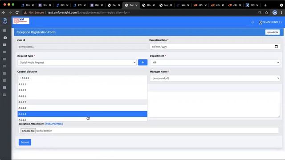Image resolution: width=285 pixels, height=160 pixels.
Task: Click the magnifier icon in the address bar
Action: 260,12
